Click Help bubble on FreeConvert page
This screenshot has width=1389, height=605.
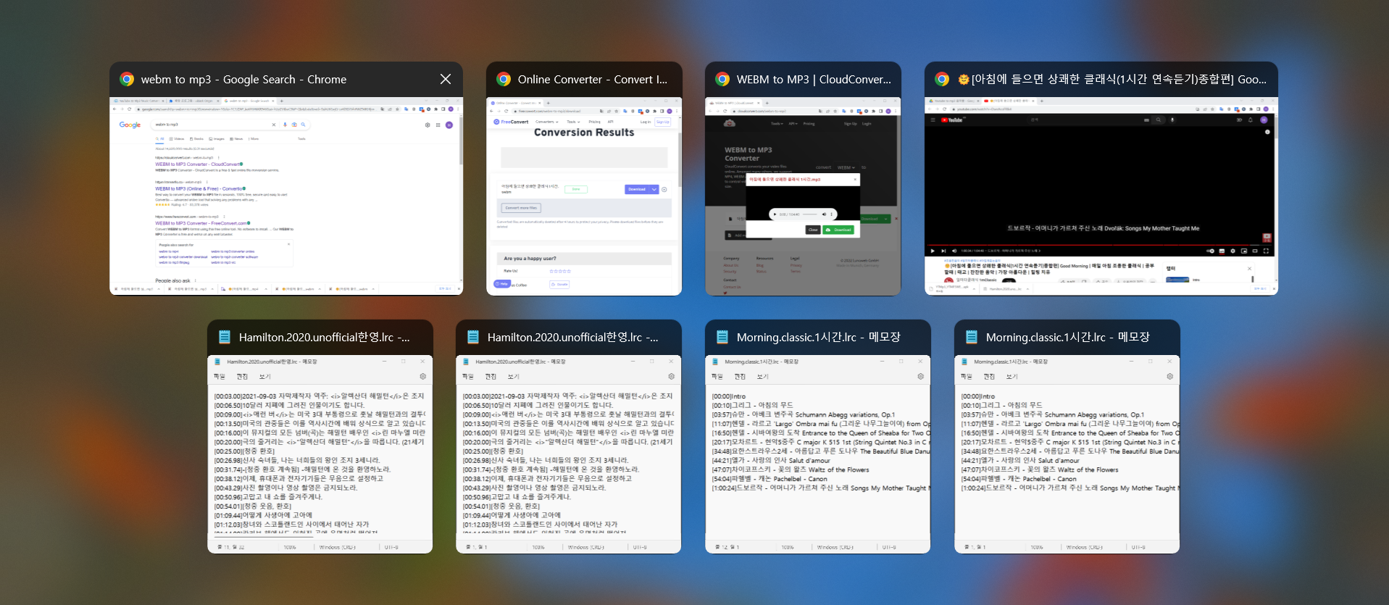[502, 284]
